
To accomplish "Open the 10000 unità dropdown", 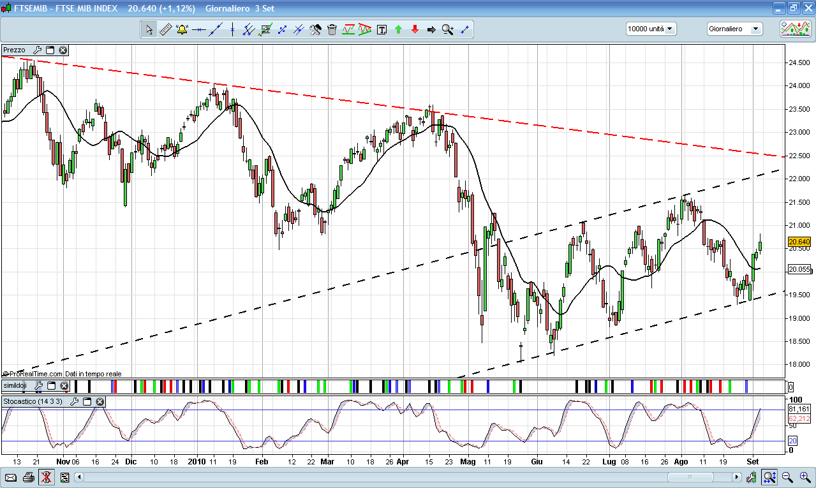I will pos(651,29).
